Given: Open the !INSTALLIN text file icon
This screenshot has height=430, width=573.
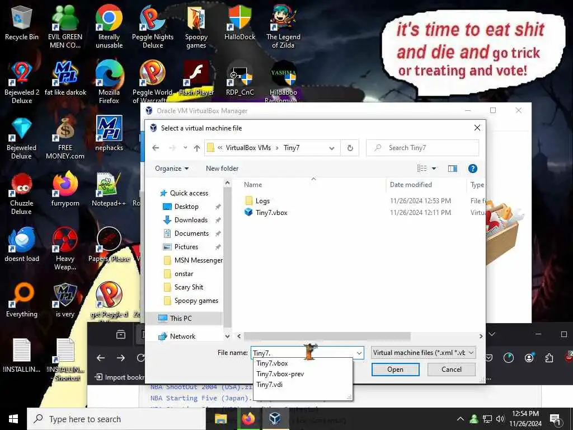Looking at the screenshot, I should pyautogui.click(x=22, y=354).
